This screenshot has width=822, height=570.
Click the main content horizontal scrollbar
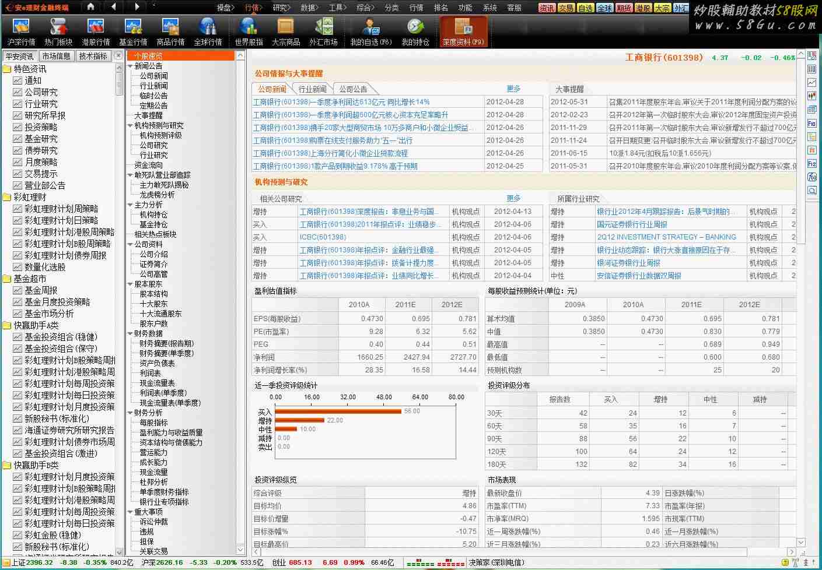click(x=524, y=551)
